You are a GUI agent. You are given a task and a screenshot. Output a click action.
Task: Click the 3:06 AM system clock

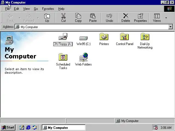point(166,127)
